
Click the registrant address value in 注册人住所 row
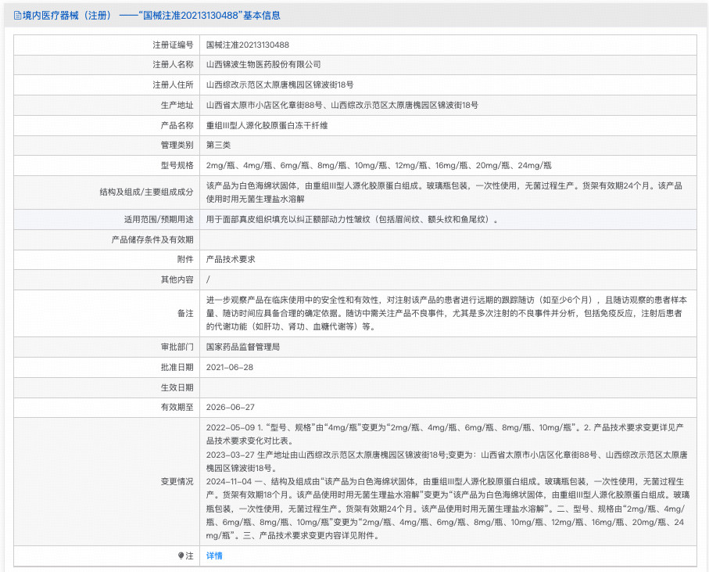pyautogui.click(x=279, y=85)
